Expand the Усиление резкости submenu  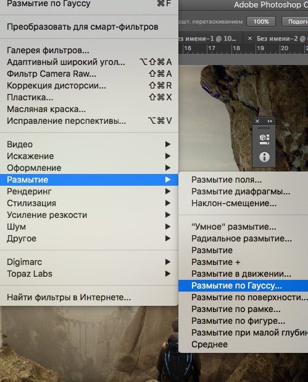coord(89,215)
